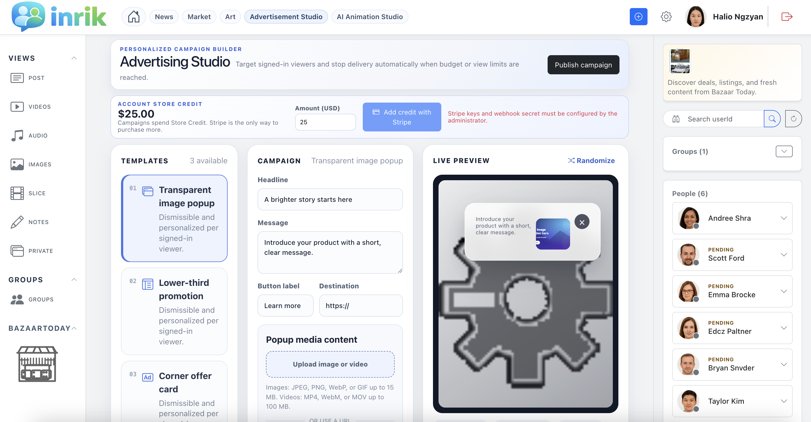Expand the Groups (1) dropdown
The height and width of the screenshot is (422, 811).
click(784, 151)
